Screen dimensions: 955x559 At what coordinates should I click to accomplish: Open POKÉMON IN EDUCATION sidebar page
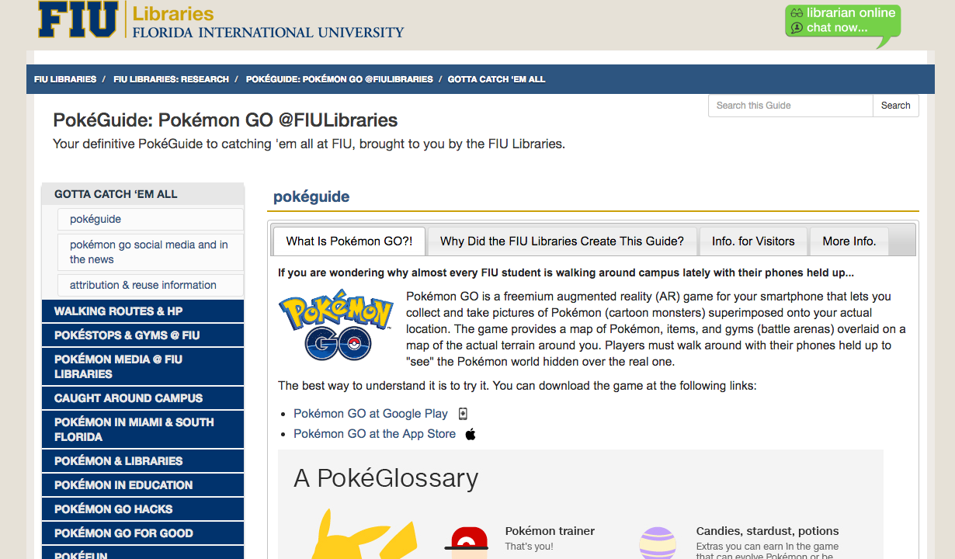click(x=143, y=485)
